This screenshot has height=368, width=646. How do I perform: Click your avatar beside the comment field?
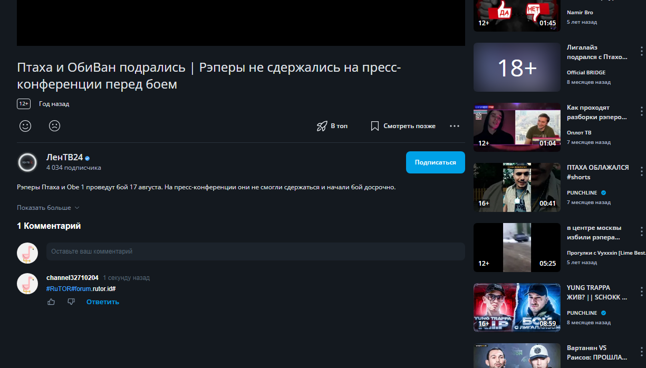click(27, 253)
